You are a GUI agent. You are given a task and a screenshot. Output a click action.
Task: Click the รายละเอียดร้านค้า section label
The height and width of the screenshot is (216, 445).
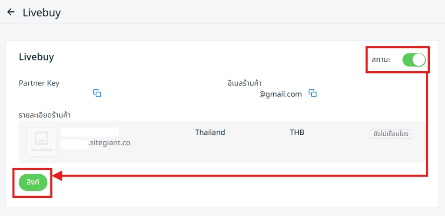(x=45, y=115)
